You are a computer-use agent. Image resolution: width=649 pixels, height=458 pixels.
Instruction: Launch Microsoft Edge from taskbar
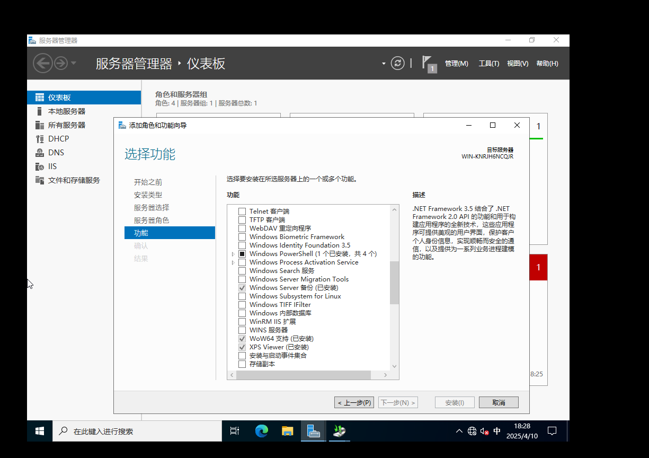pyautogui.click(x=262, y=431)
